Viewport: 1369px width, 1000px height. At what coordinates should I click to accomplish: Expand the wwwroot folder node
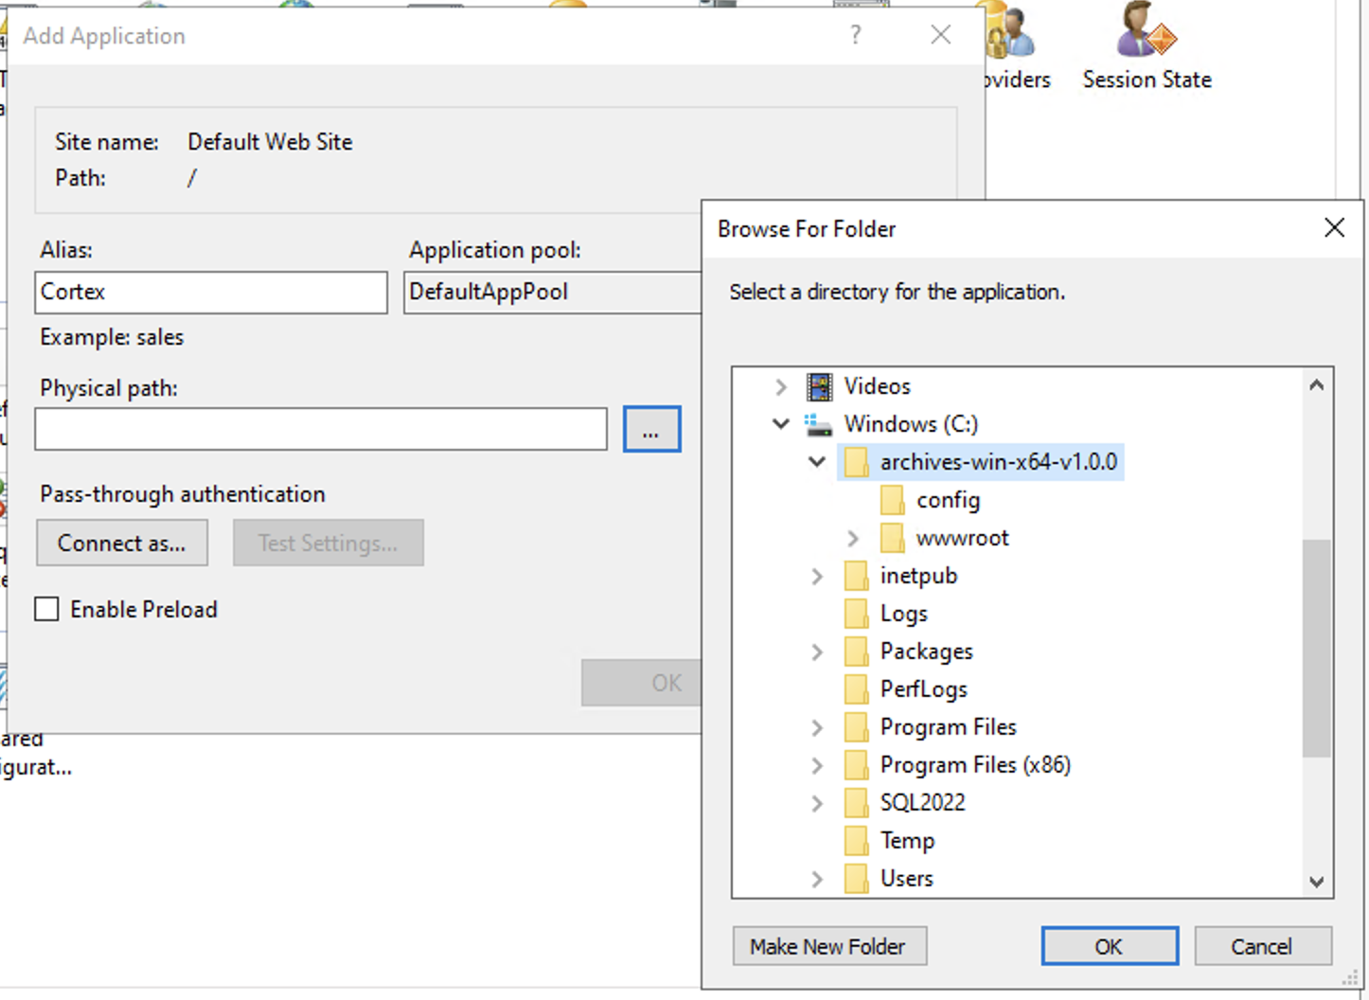coord(853,538)
